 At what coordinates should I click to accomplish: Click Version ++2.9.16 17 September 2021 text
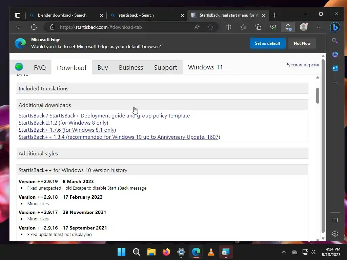click(x=63, y=228)
